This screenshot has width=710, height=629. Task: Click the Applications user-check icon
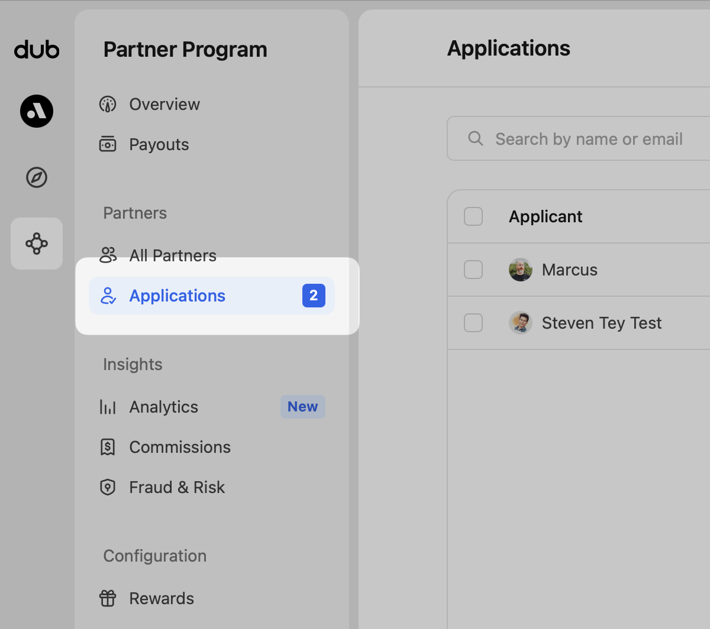click(x=108, y=296)
